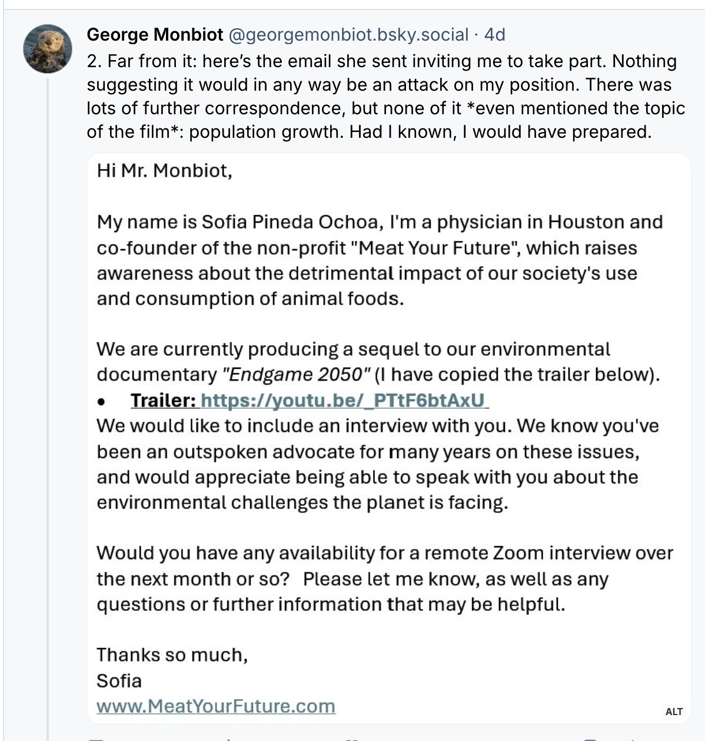Image resolution: width=705 pixels, height=741 pixels.
Task: Click the 4d timestamp to open the post
Action: (494, 34)
